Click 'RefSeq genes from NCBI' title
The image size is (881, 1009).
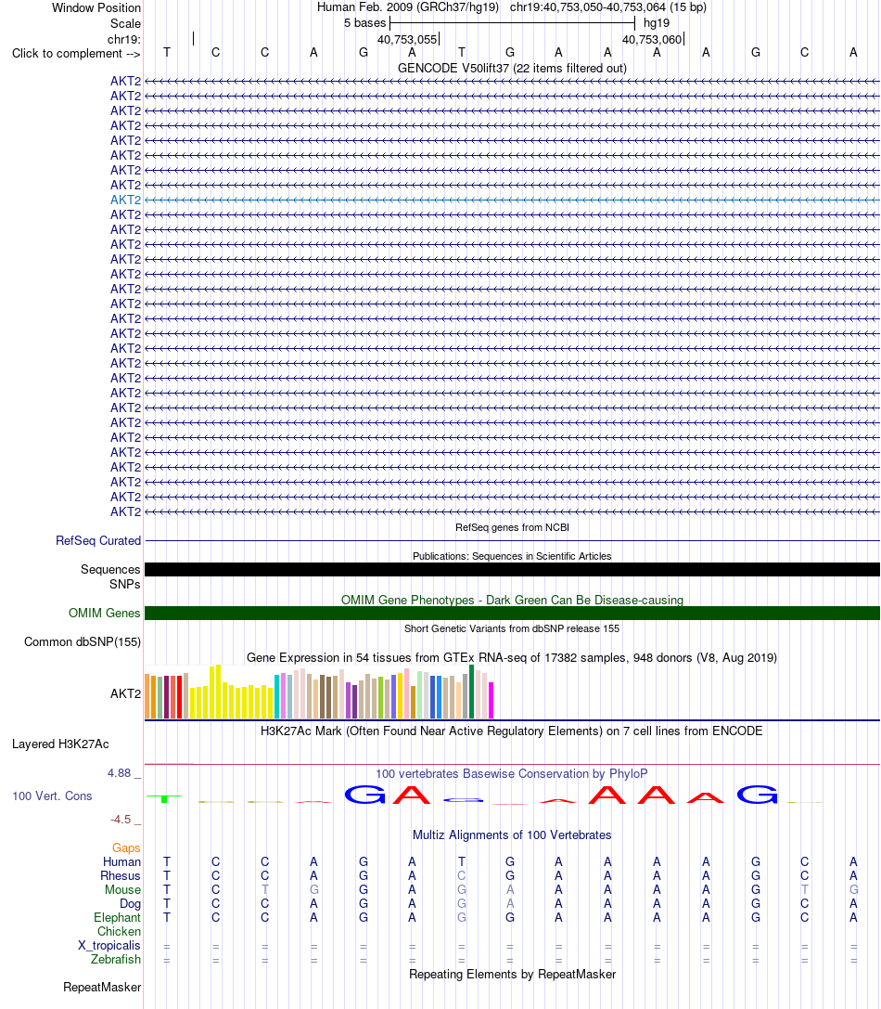512,527
